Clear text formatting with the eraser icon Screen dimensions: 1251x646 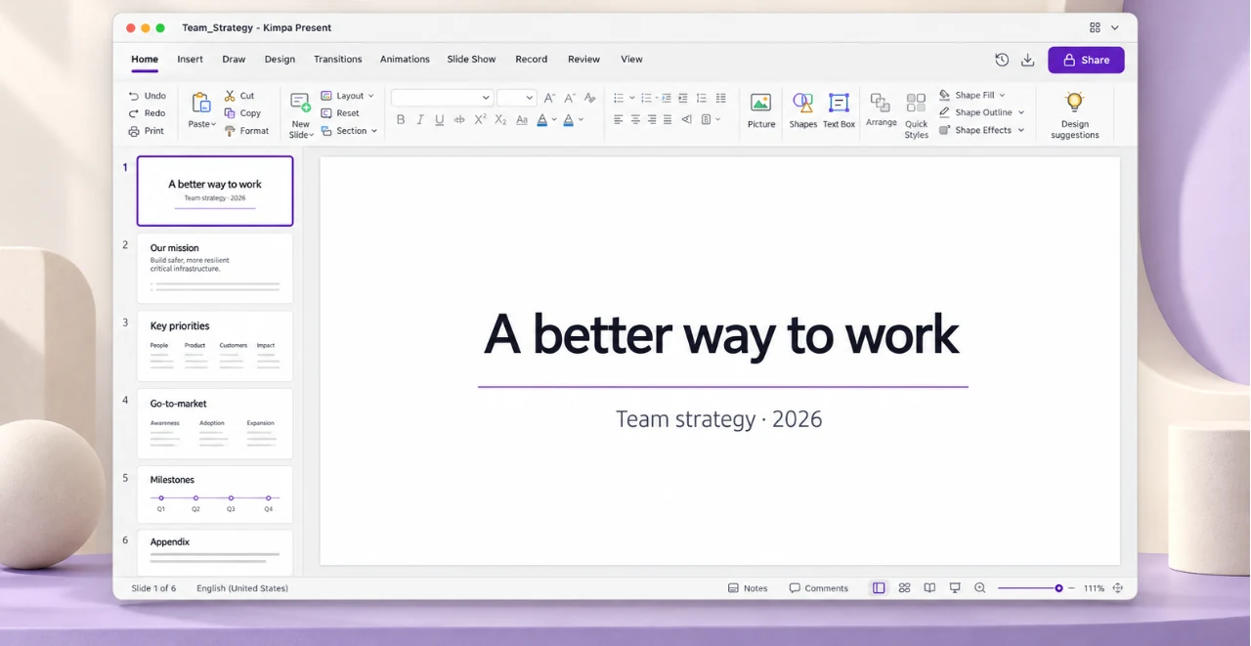click(x=589, y=98)
